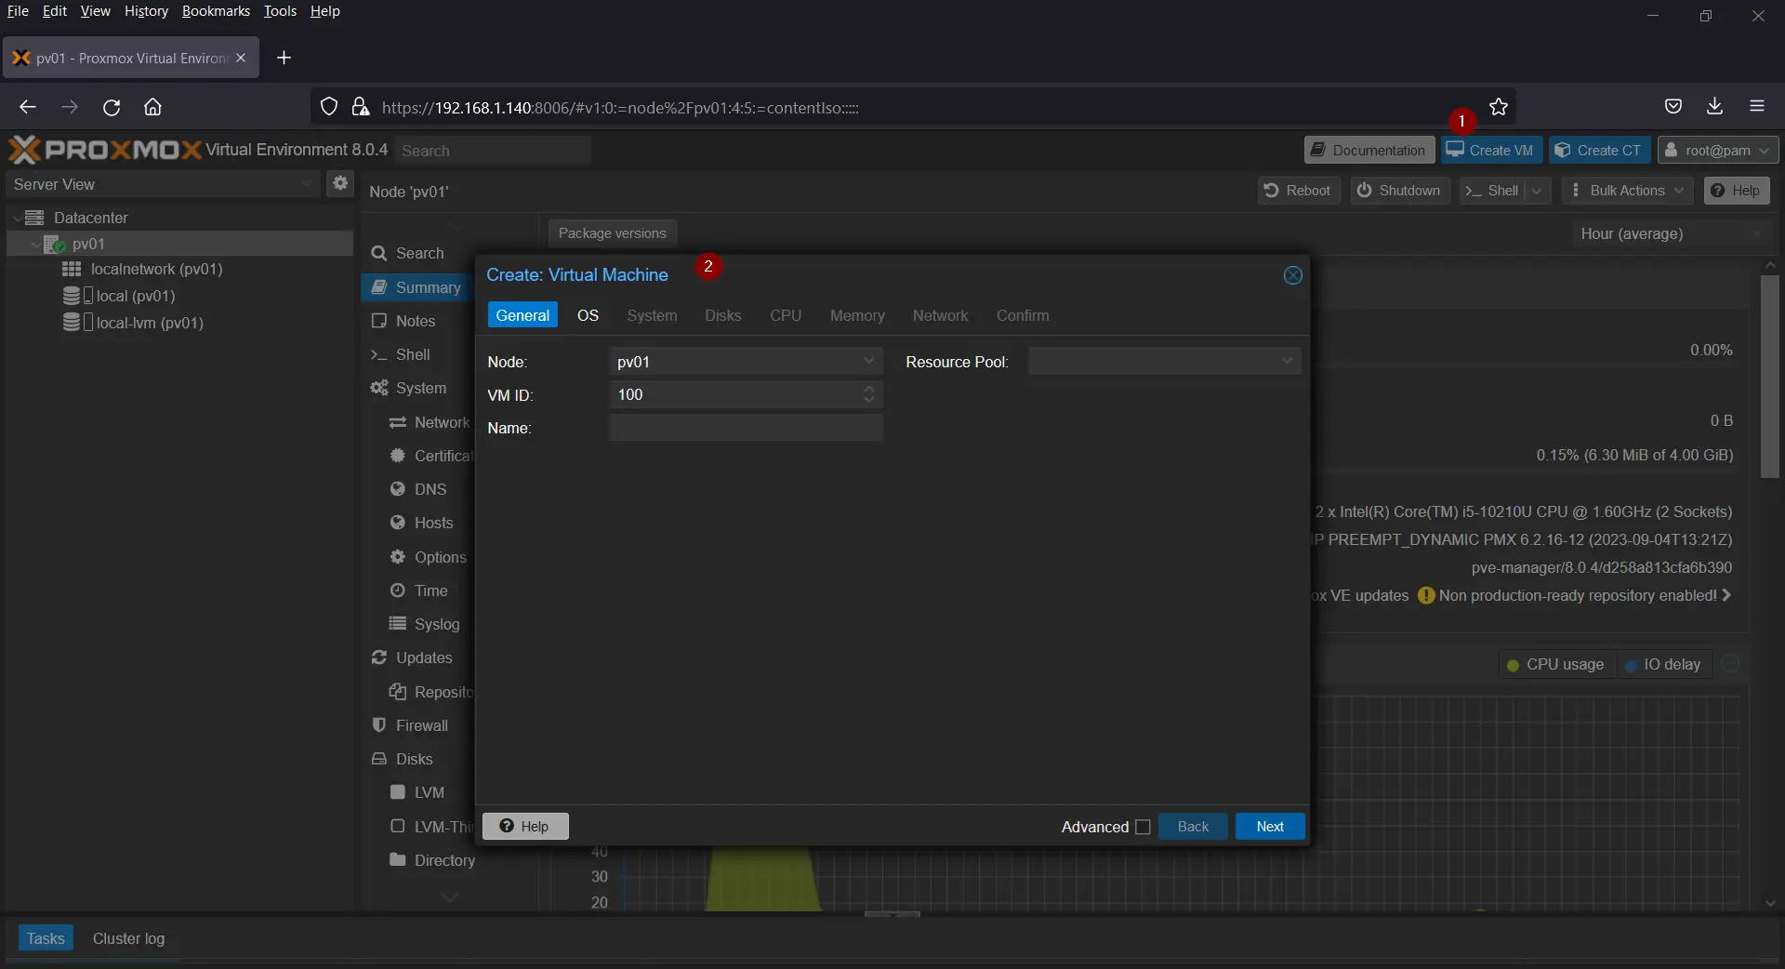The image size is (1785, 969).
Task: Click the vertical scrollbar of summary panel
Action: click(1769, 377)
